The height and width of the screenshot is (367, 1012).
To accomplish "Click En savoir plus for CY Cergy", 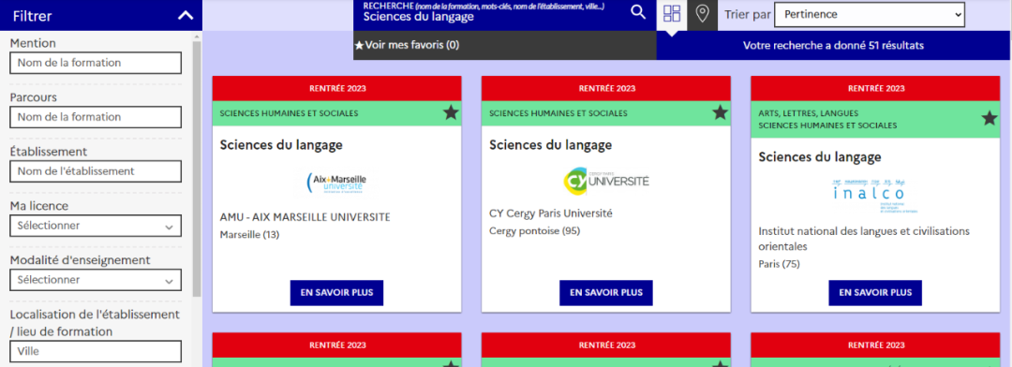I will [x=606, y=292].
